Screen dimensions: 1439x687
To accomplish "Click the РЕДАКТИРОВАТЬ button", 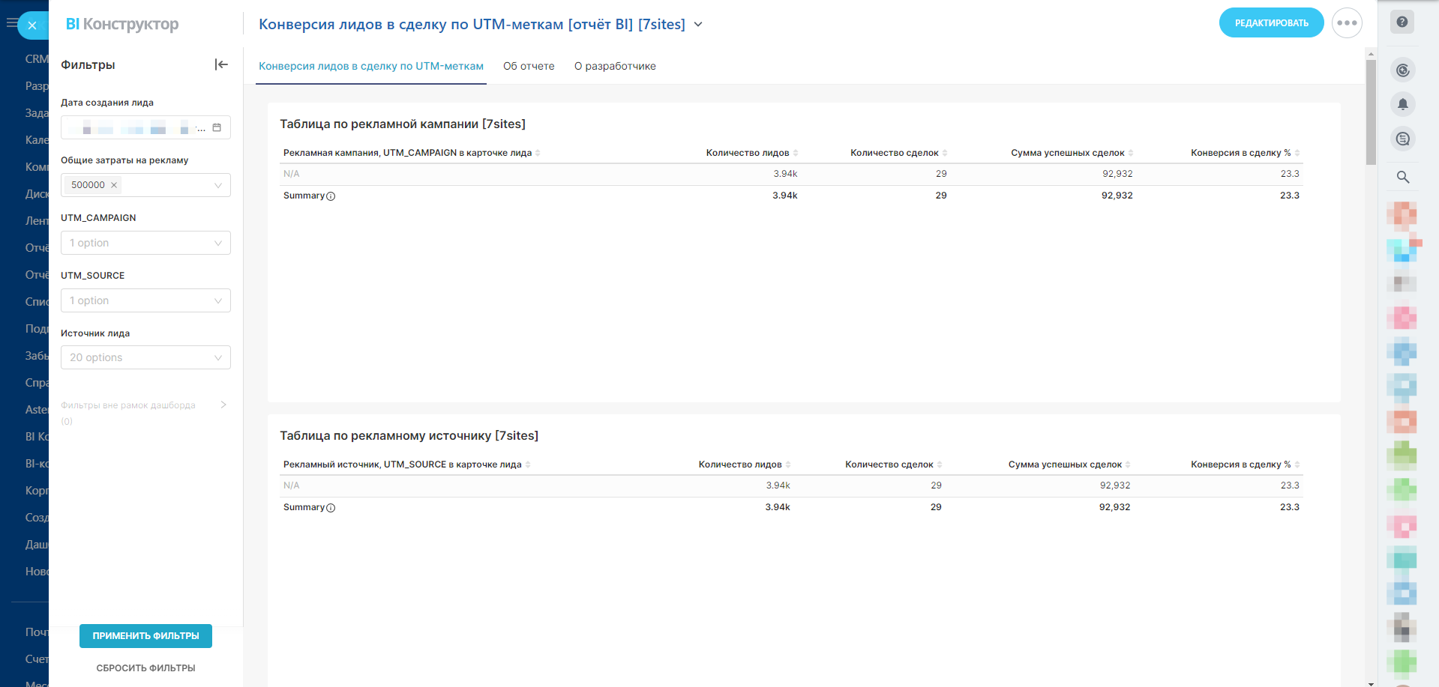I will coord(1271,23).
